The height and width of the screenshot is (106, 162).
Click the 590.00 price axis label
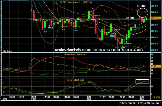coord(154,25)
